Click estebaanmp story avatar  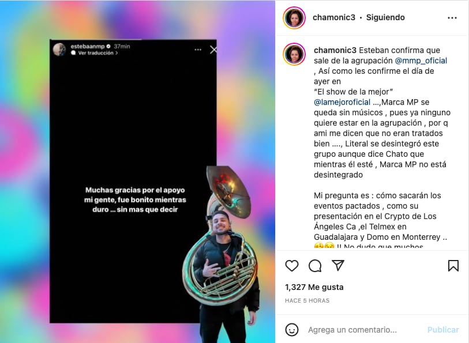coord(59,50)
